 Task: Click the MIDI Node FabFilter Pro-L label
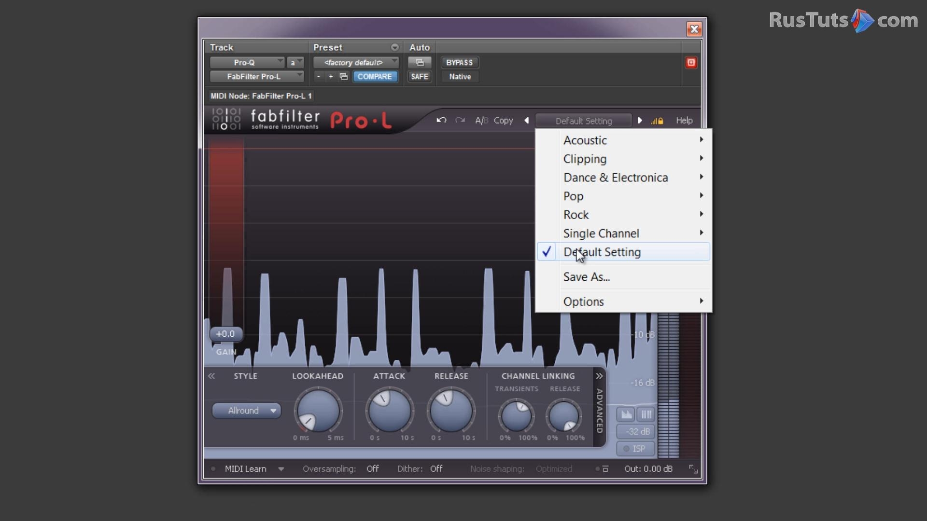point(261,96)
